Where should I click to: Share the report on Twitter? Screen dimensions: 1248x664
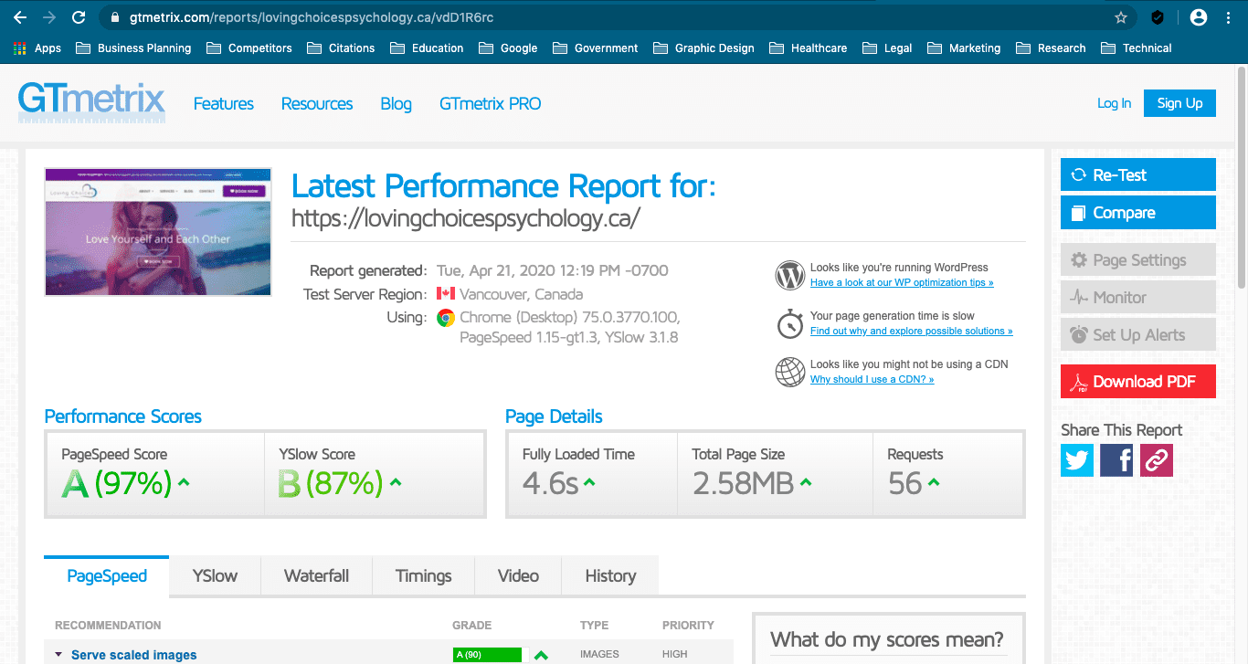point(1077,460)
